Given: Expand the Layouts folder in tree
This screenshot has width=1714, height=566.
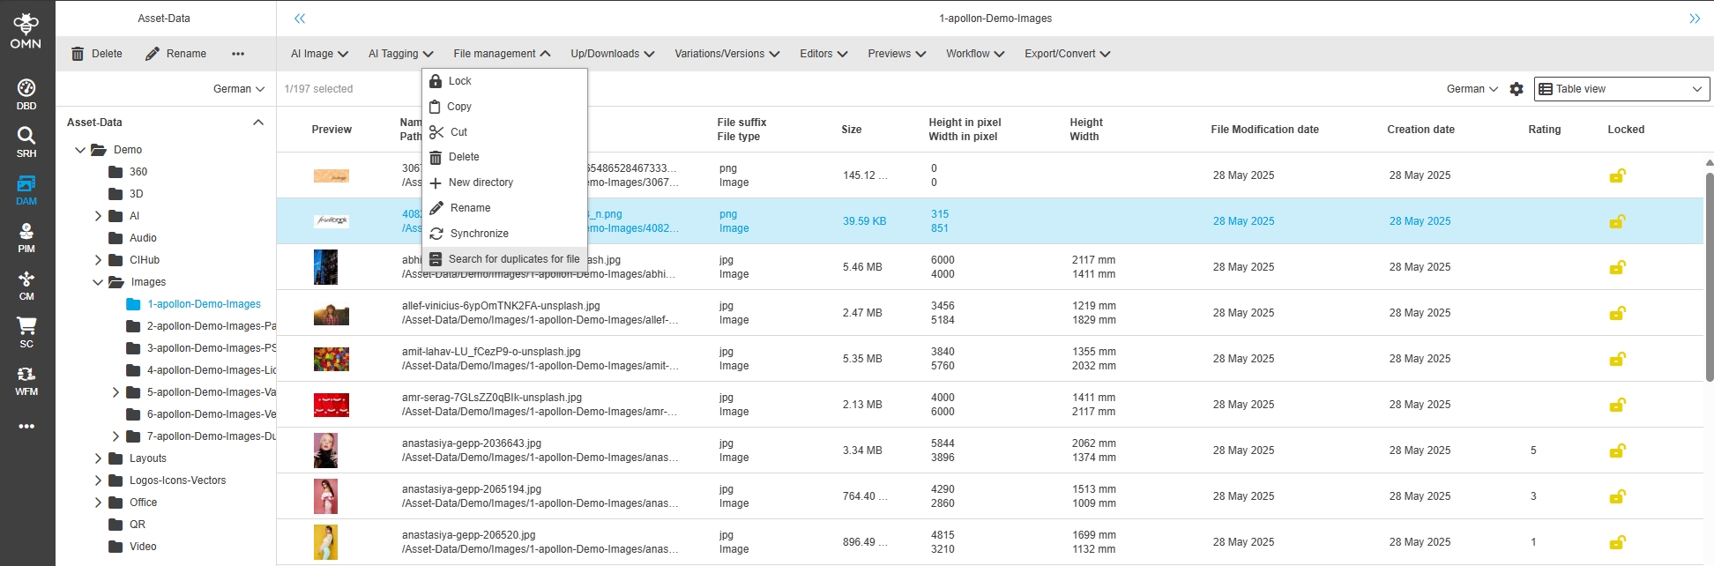Looking at the screenshot, I should pos(98,458).
